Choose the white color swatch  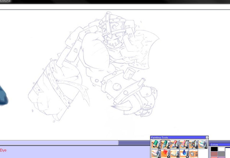click(222, 149)
